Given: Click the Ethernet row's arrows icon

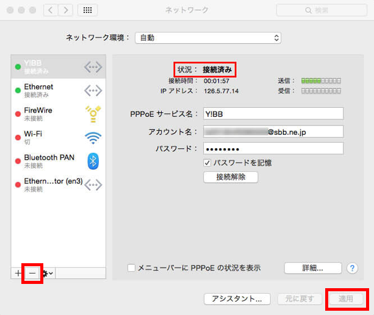Looking at the screenshot, I should (93, 91).
